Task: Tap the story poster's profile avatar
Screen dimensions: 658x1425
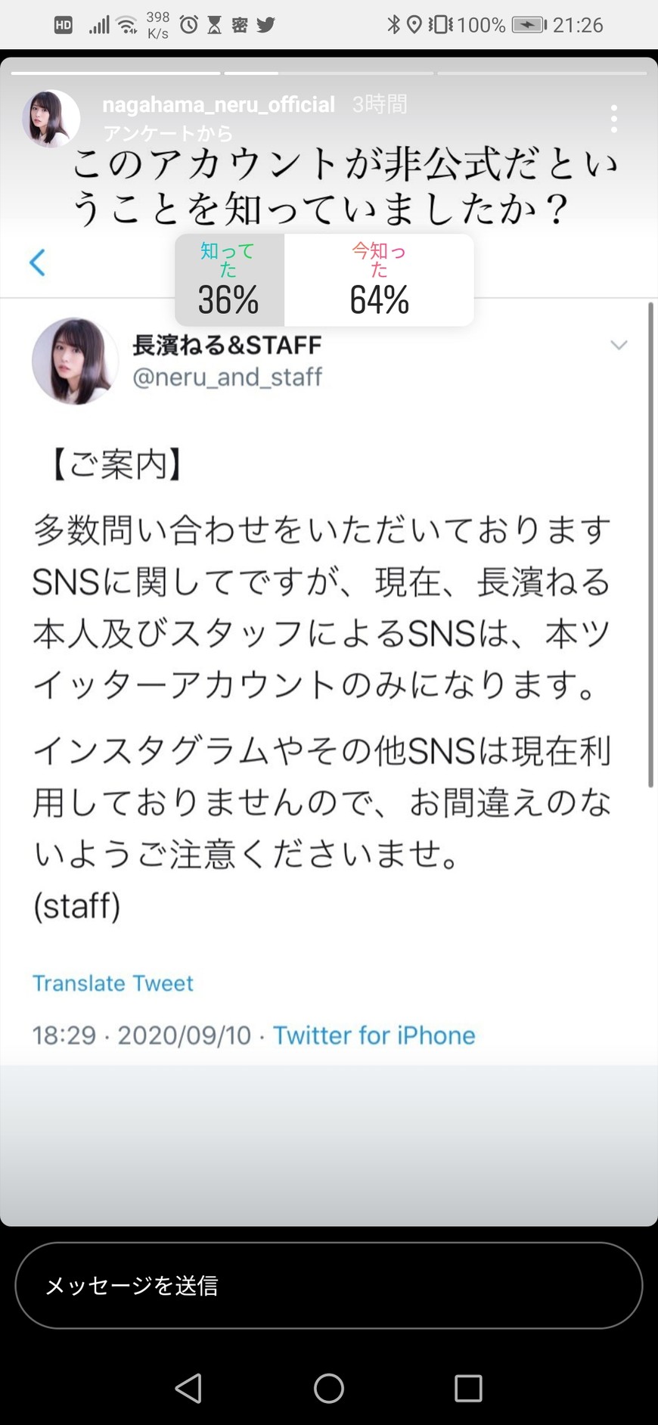Action: [51, 118]
